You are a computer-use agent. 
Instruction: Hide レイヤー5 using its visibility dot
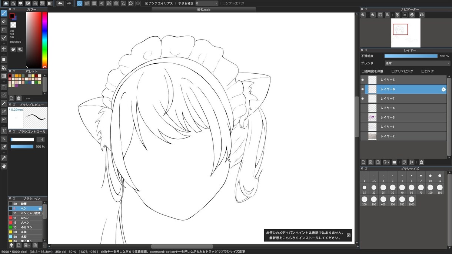[x=363, y=80]
